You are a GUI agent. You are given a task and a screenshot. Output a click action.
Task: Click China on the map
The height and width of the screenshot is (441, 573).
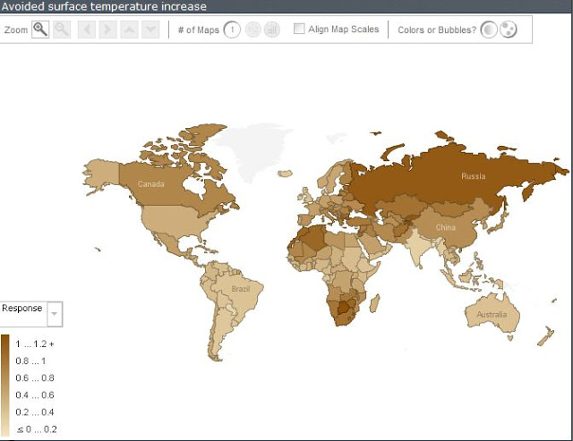[x=446, y=227]
